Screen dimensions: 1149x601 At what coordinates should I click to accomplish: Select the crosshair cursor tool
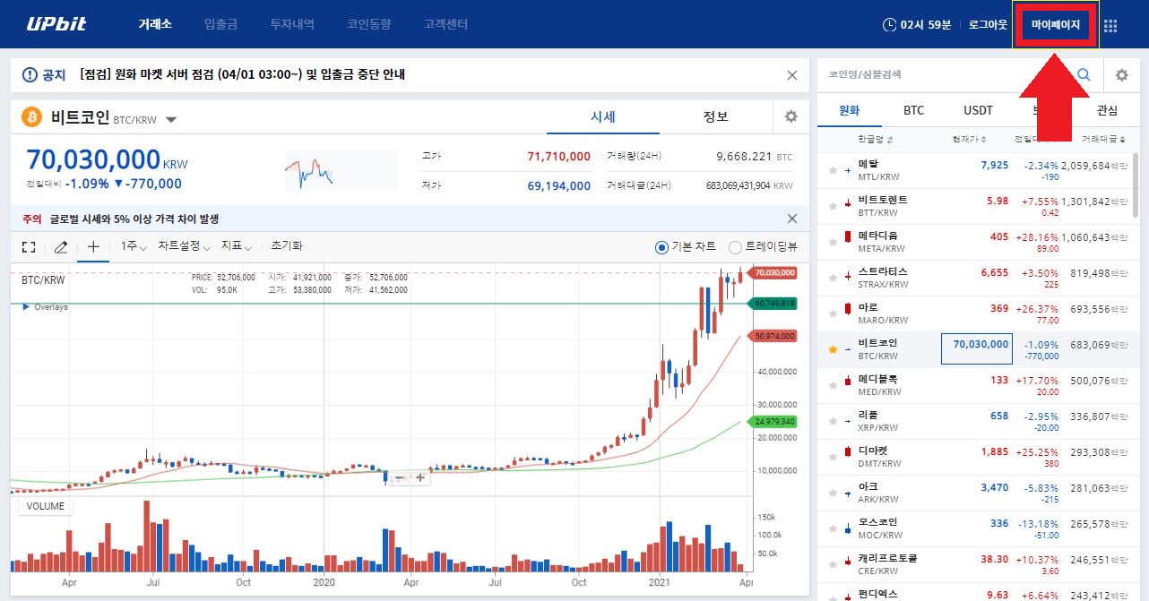pos(93,246)
